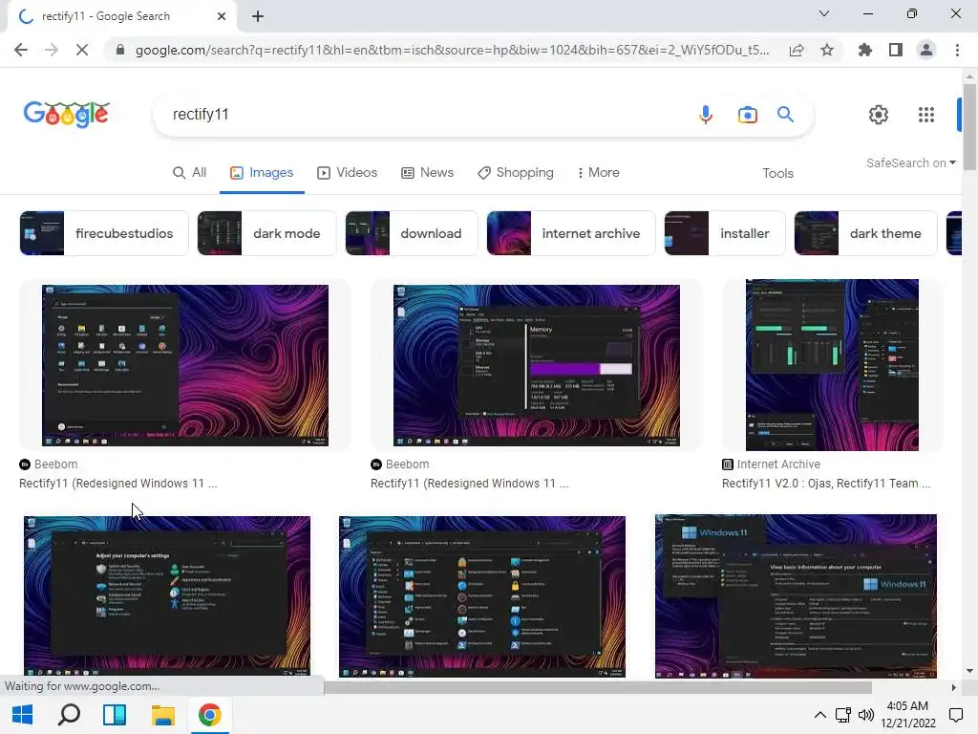Open Chrome profile avatar
Screen dimensions: 978x734
[926, 50]
